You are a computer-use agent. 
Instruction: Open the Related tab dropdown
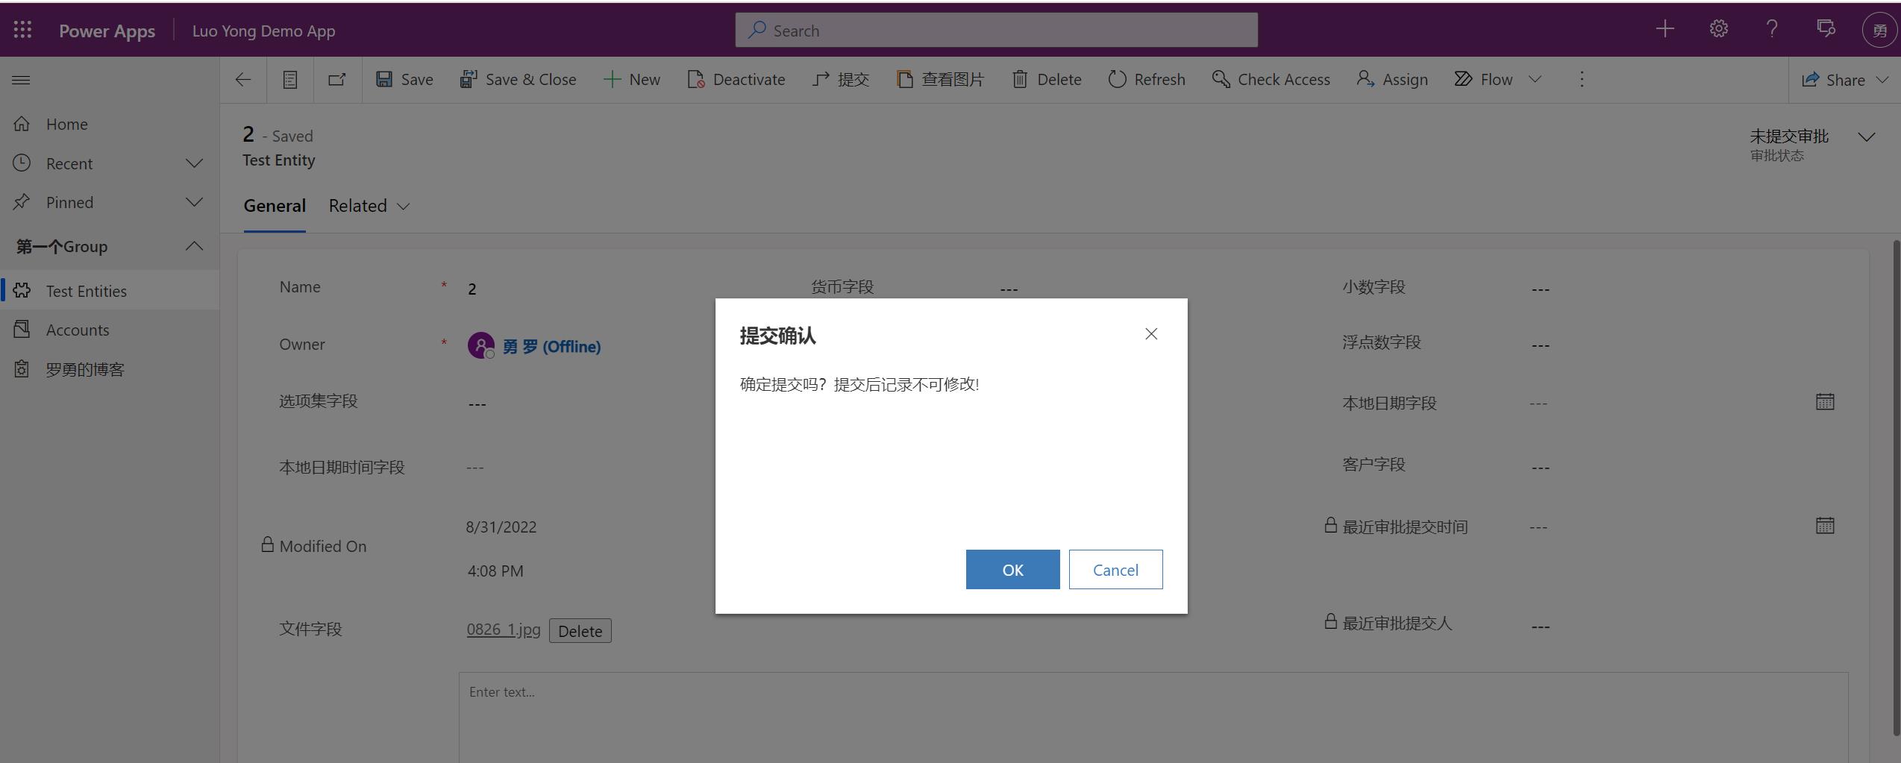pos(369,206)
